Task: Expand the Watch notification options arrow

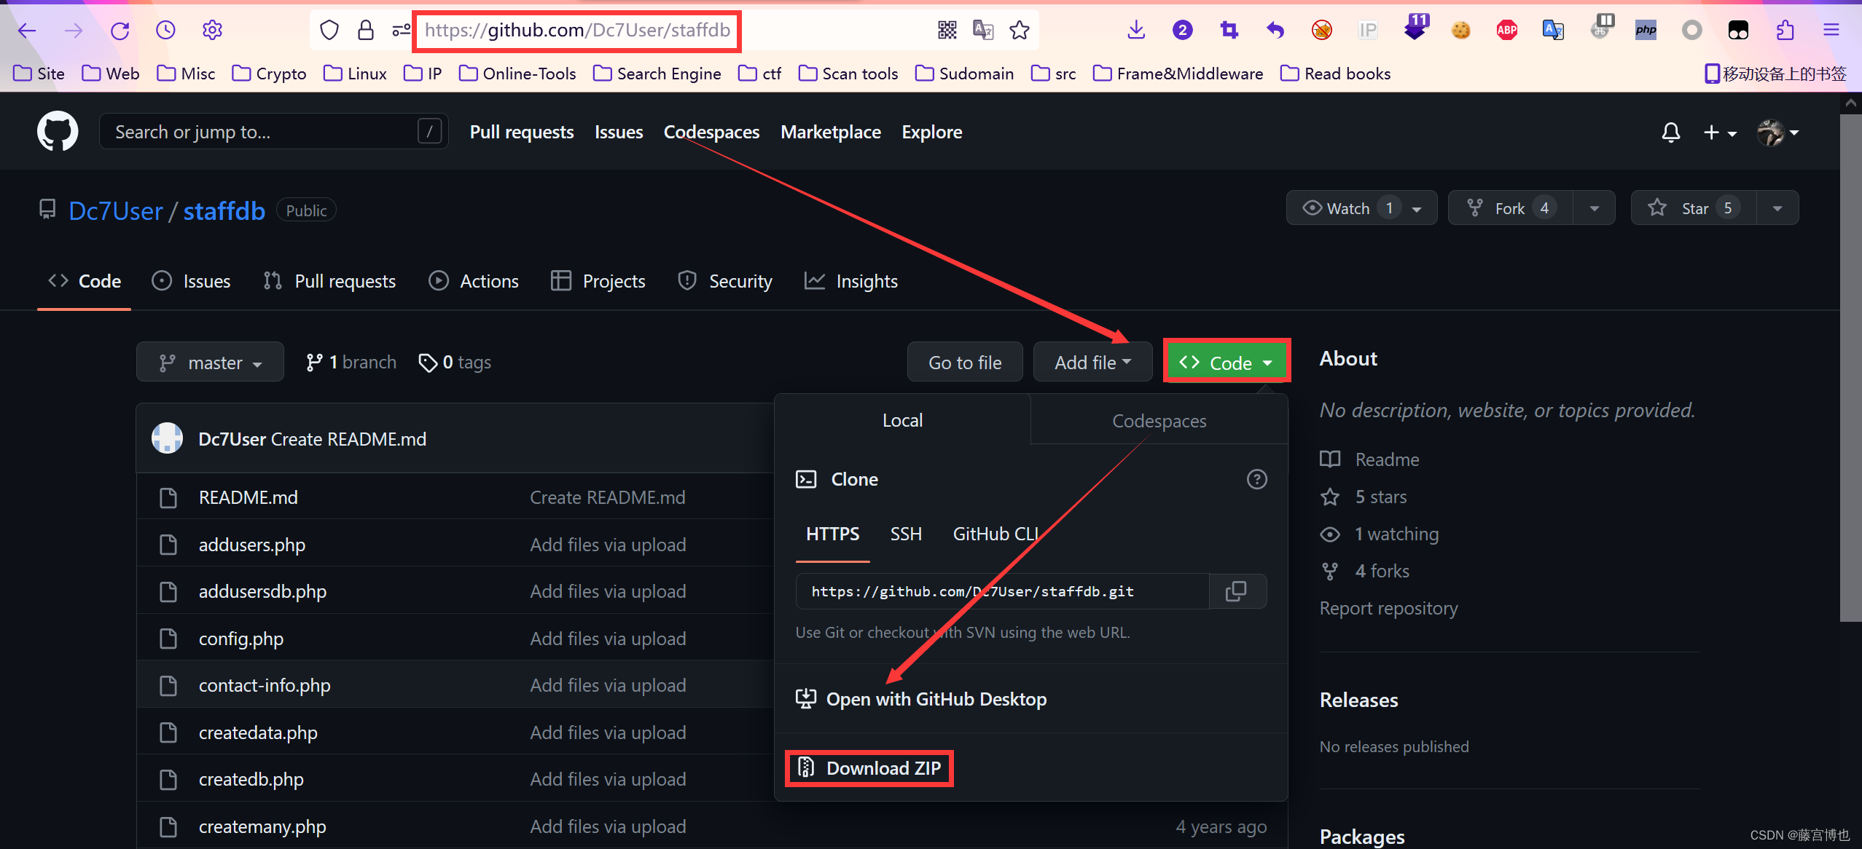Action: click(1417, 209)
